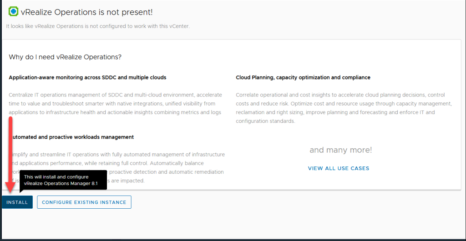Open the VIEW ALL USE CASES link
Screen dimensions: 466x241
[x=339, y=168]
